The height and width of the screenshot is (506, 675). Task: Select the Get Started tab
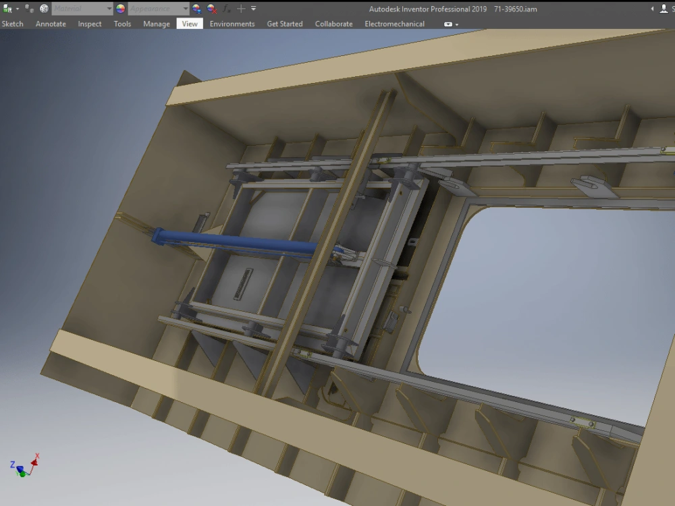pyautogui.click(x=284, y=24)
